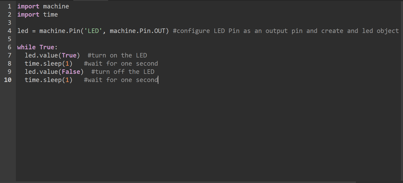The width and height of the screenshot is (403, 183).
Task: Click 'True' inside led.value on line 7
Action: pyautogui.click(x=69, y=55)
